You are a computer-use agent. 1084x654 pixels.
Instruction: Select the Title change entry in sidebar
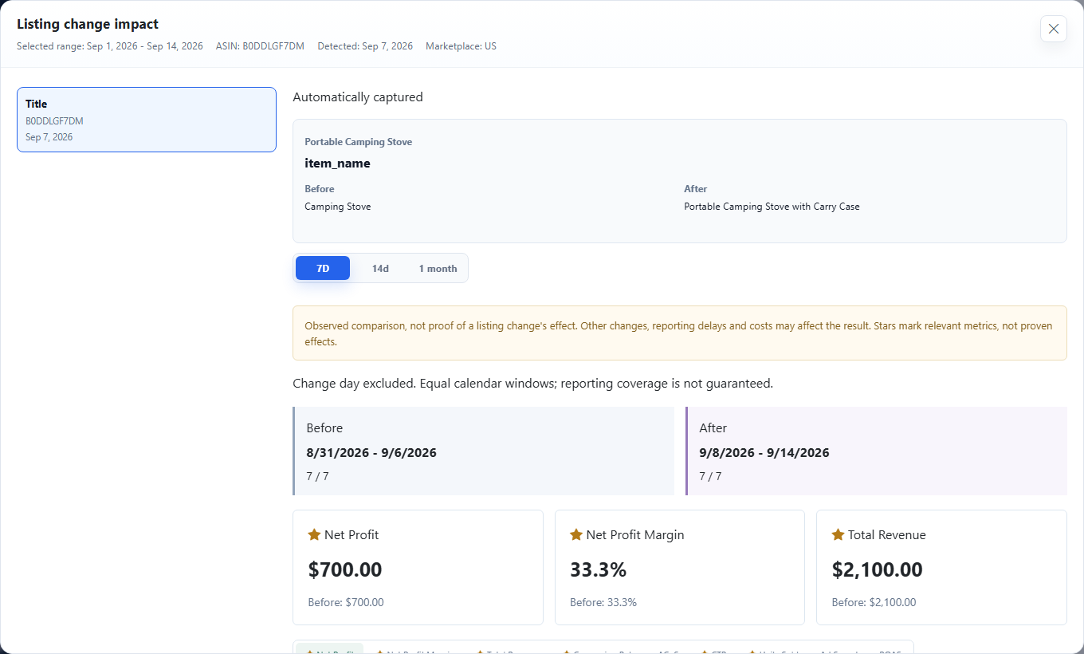coord(147,120)
